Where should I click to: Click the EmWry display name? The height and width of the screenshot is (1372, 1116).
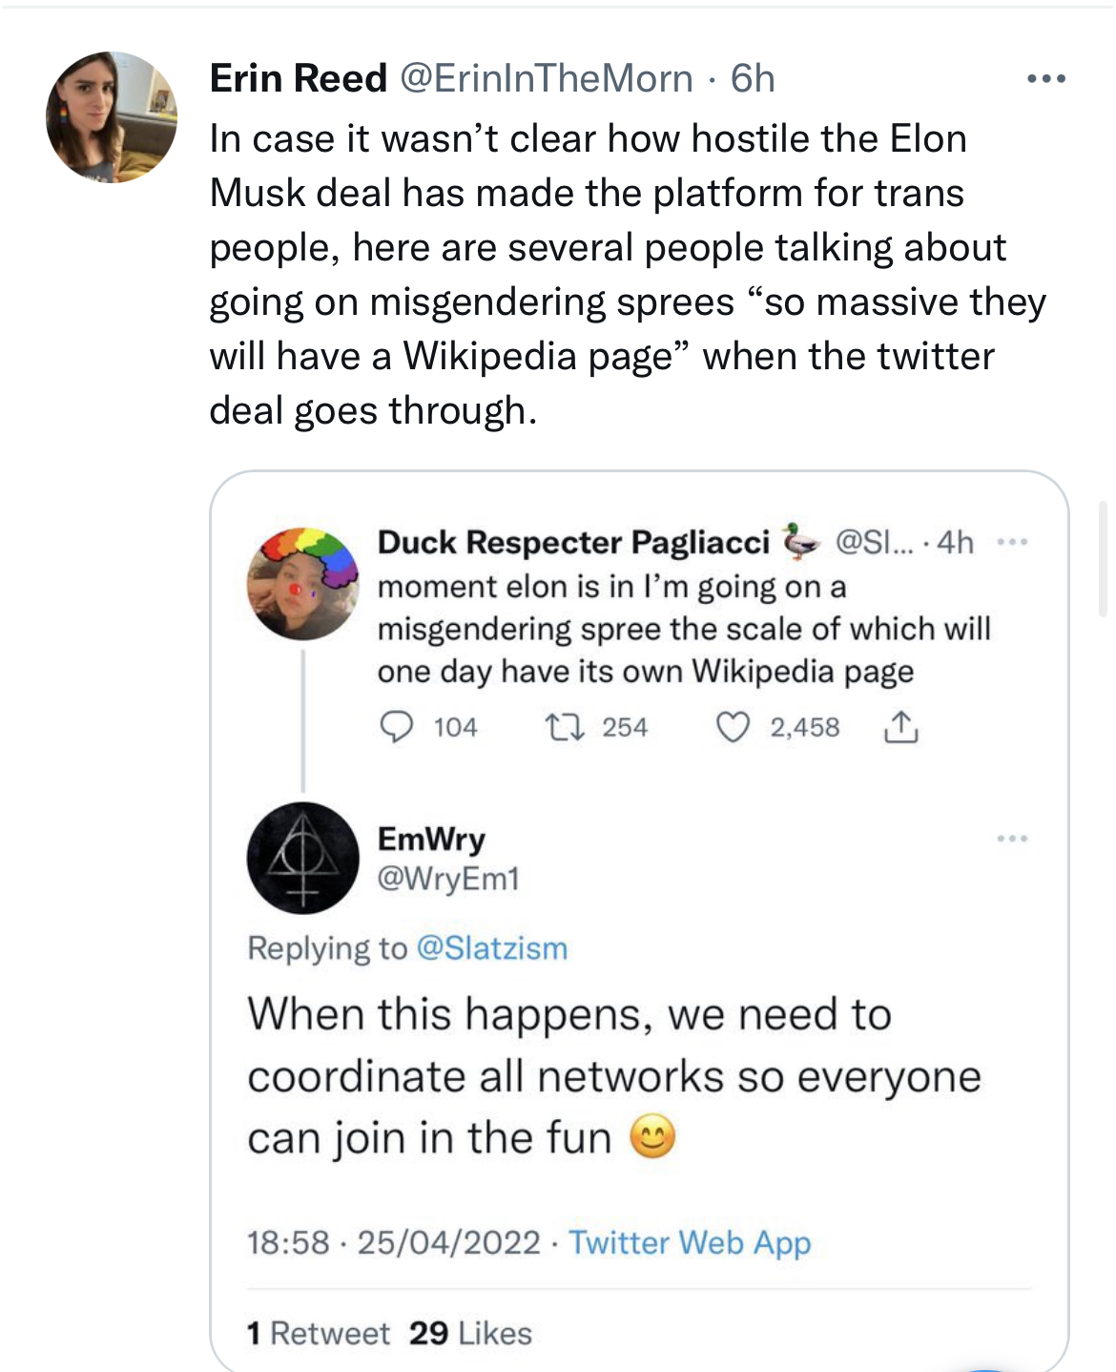coord(431,839)
